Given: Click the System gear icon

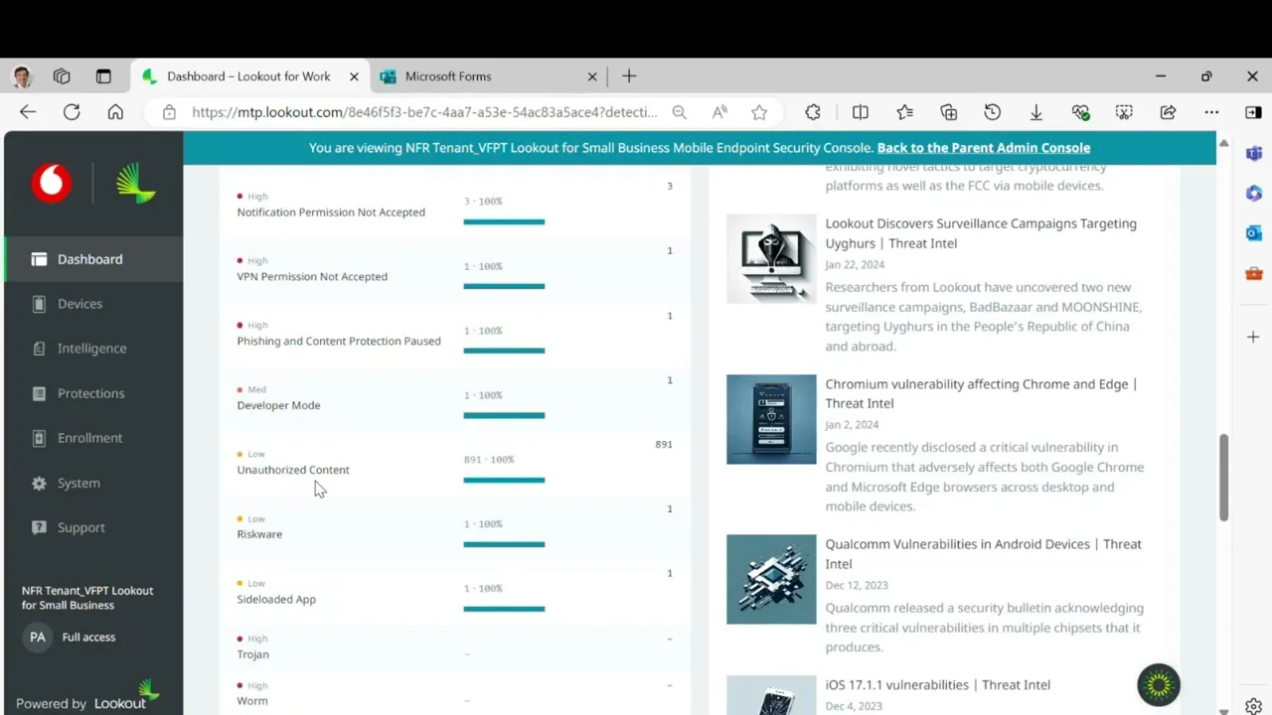Looking at the screenshot, I should click(39, 484).
